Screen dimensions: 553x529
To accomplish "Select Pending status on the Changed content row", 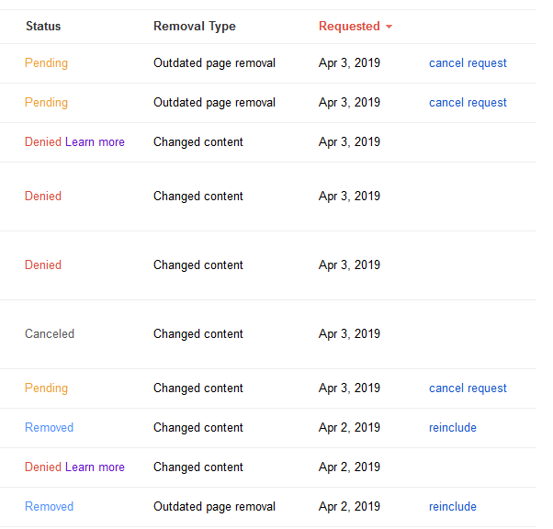I will (46, 388).
